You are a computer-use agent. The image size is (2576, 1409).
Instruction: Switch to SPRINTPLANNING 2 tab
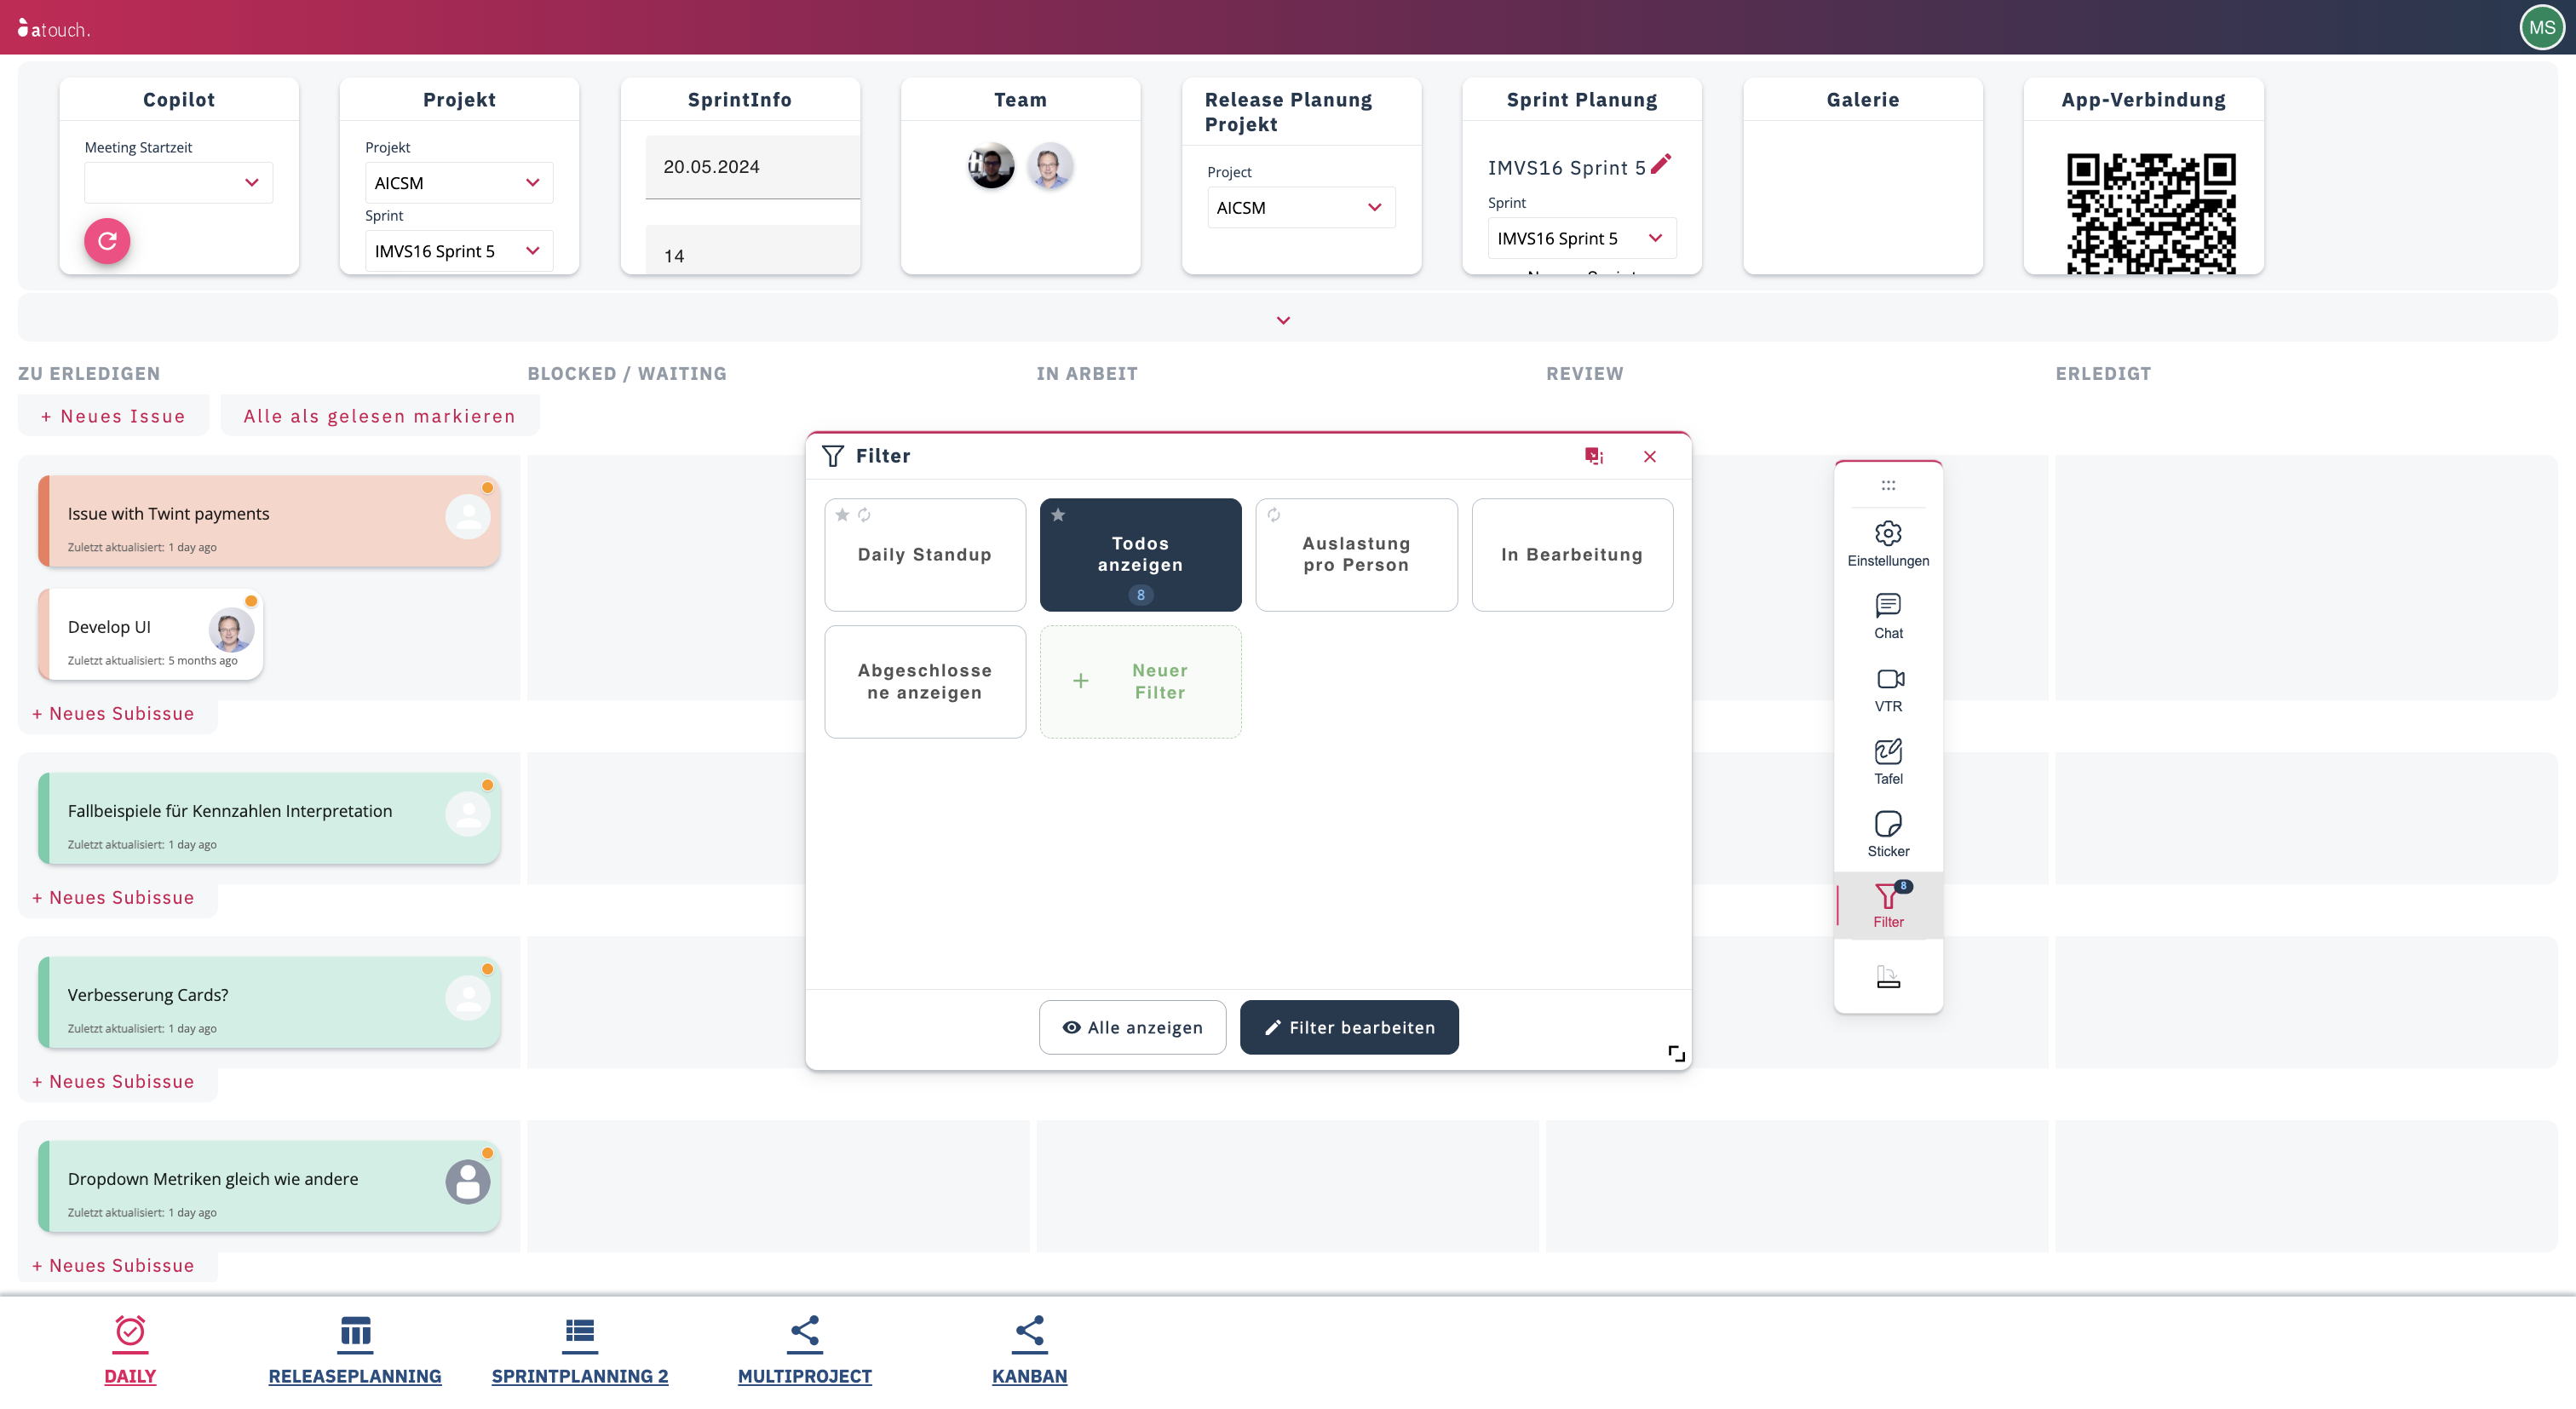click(580, 1350)
